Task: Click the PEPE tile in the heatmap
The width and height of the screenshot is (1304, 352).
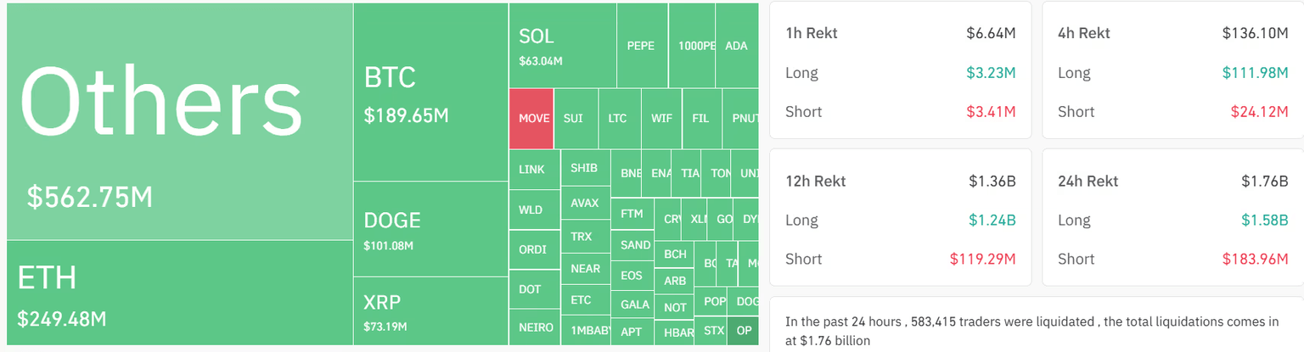Action: click(641, 46)
